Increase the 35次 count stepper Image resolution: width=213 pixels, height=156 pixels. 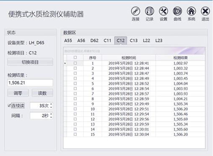point(51,104)
